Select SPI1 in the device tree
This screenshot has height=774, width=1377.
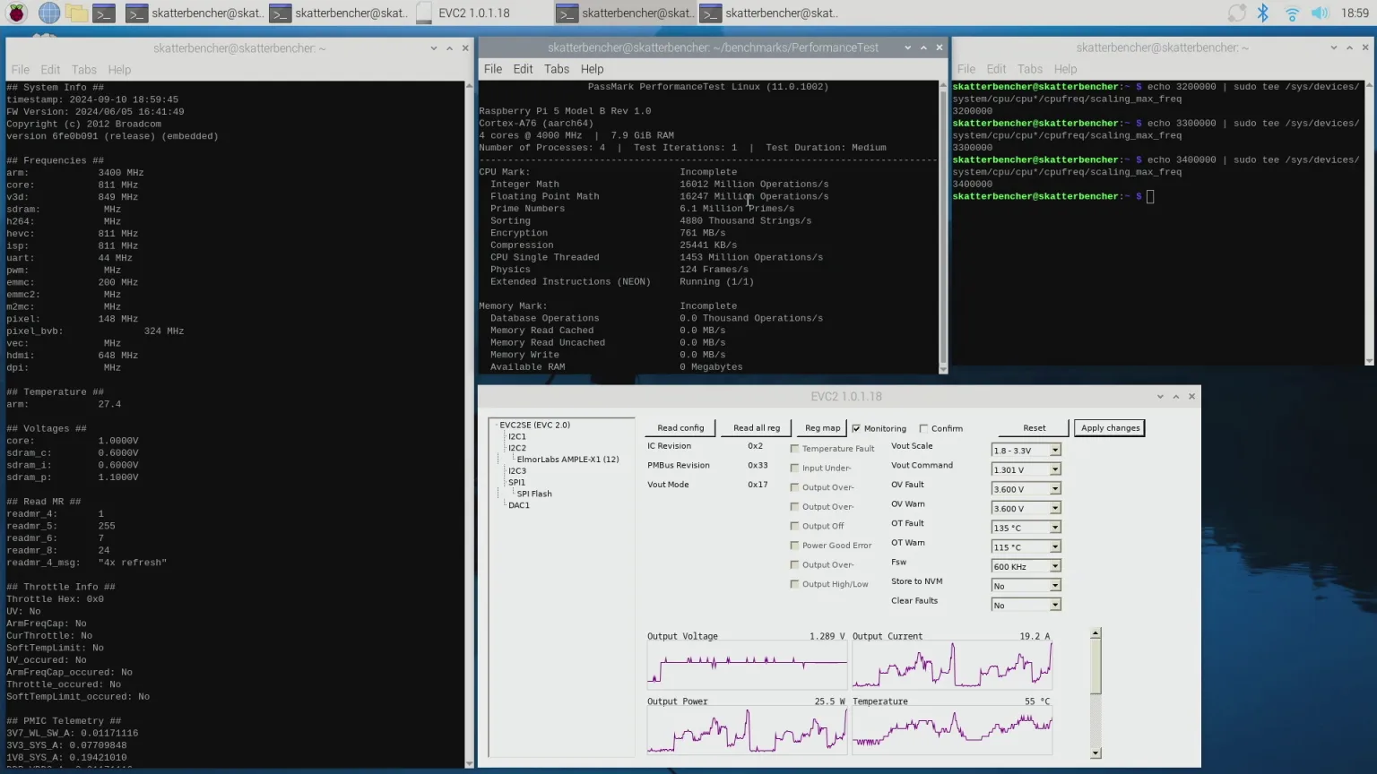(x=517, y=482)
